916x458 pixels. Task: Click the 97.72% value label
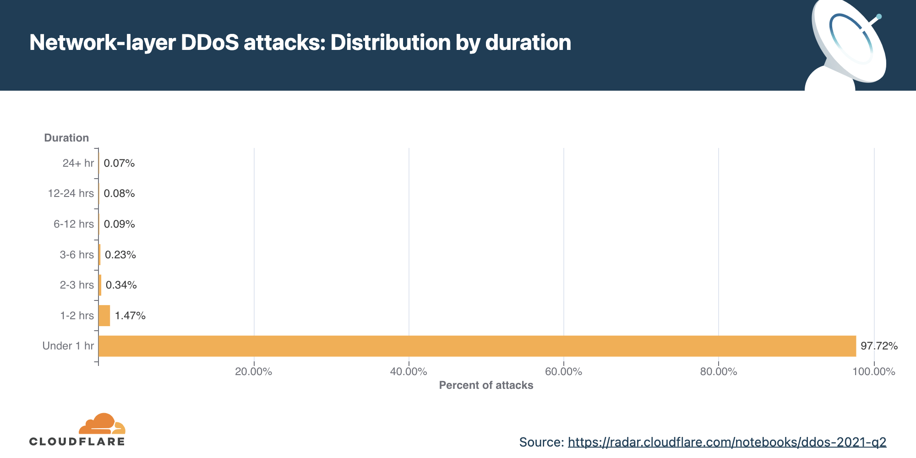click(879, 346)
